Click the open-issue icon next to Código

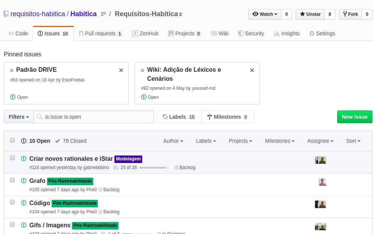(24, 203)
